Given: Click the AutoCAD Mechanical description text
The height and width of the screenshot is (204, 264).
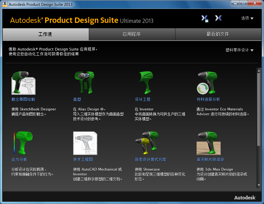Looking at the screenshot, I should click(98, 174).
